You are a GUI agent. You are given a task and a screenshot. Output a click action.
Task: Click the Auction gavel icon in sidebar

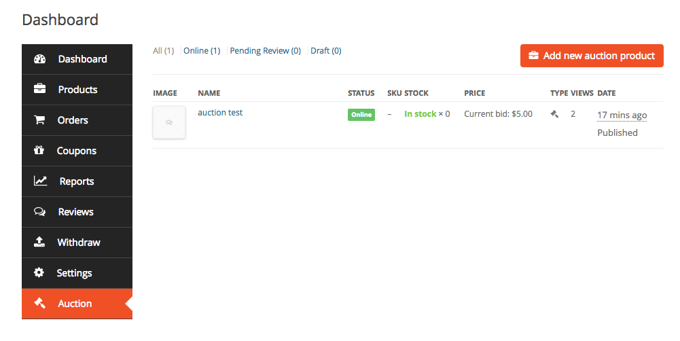39,303
